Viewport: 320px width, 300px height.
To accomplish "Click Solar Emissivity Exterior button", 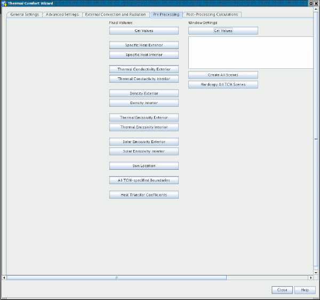I will [x=144, y=142].
